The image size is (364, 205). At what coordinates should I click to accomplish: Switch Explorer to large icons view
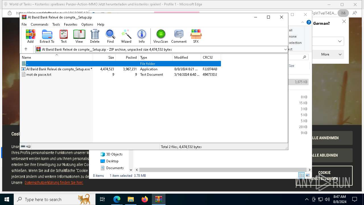[308, 175]
